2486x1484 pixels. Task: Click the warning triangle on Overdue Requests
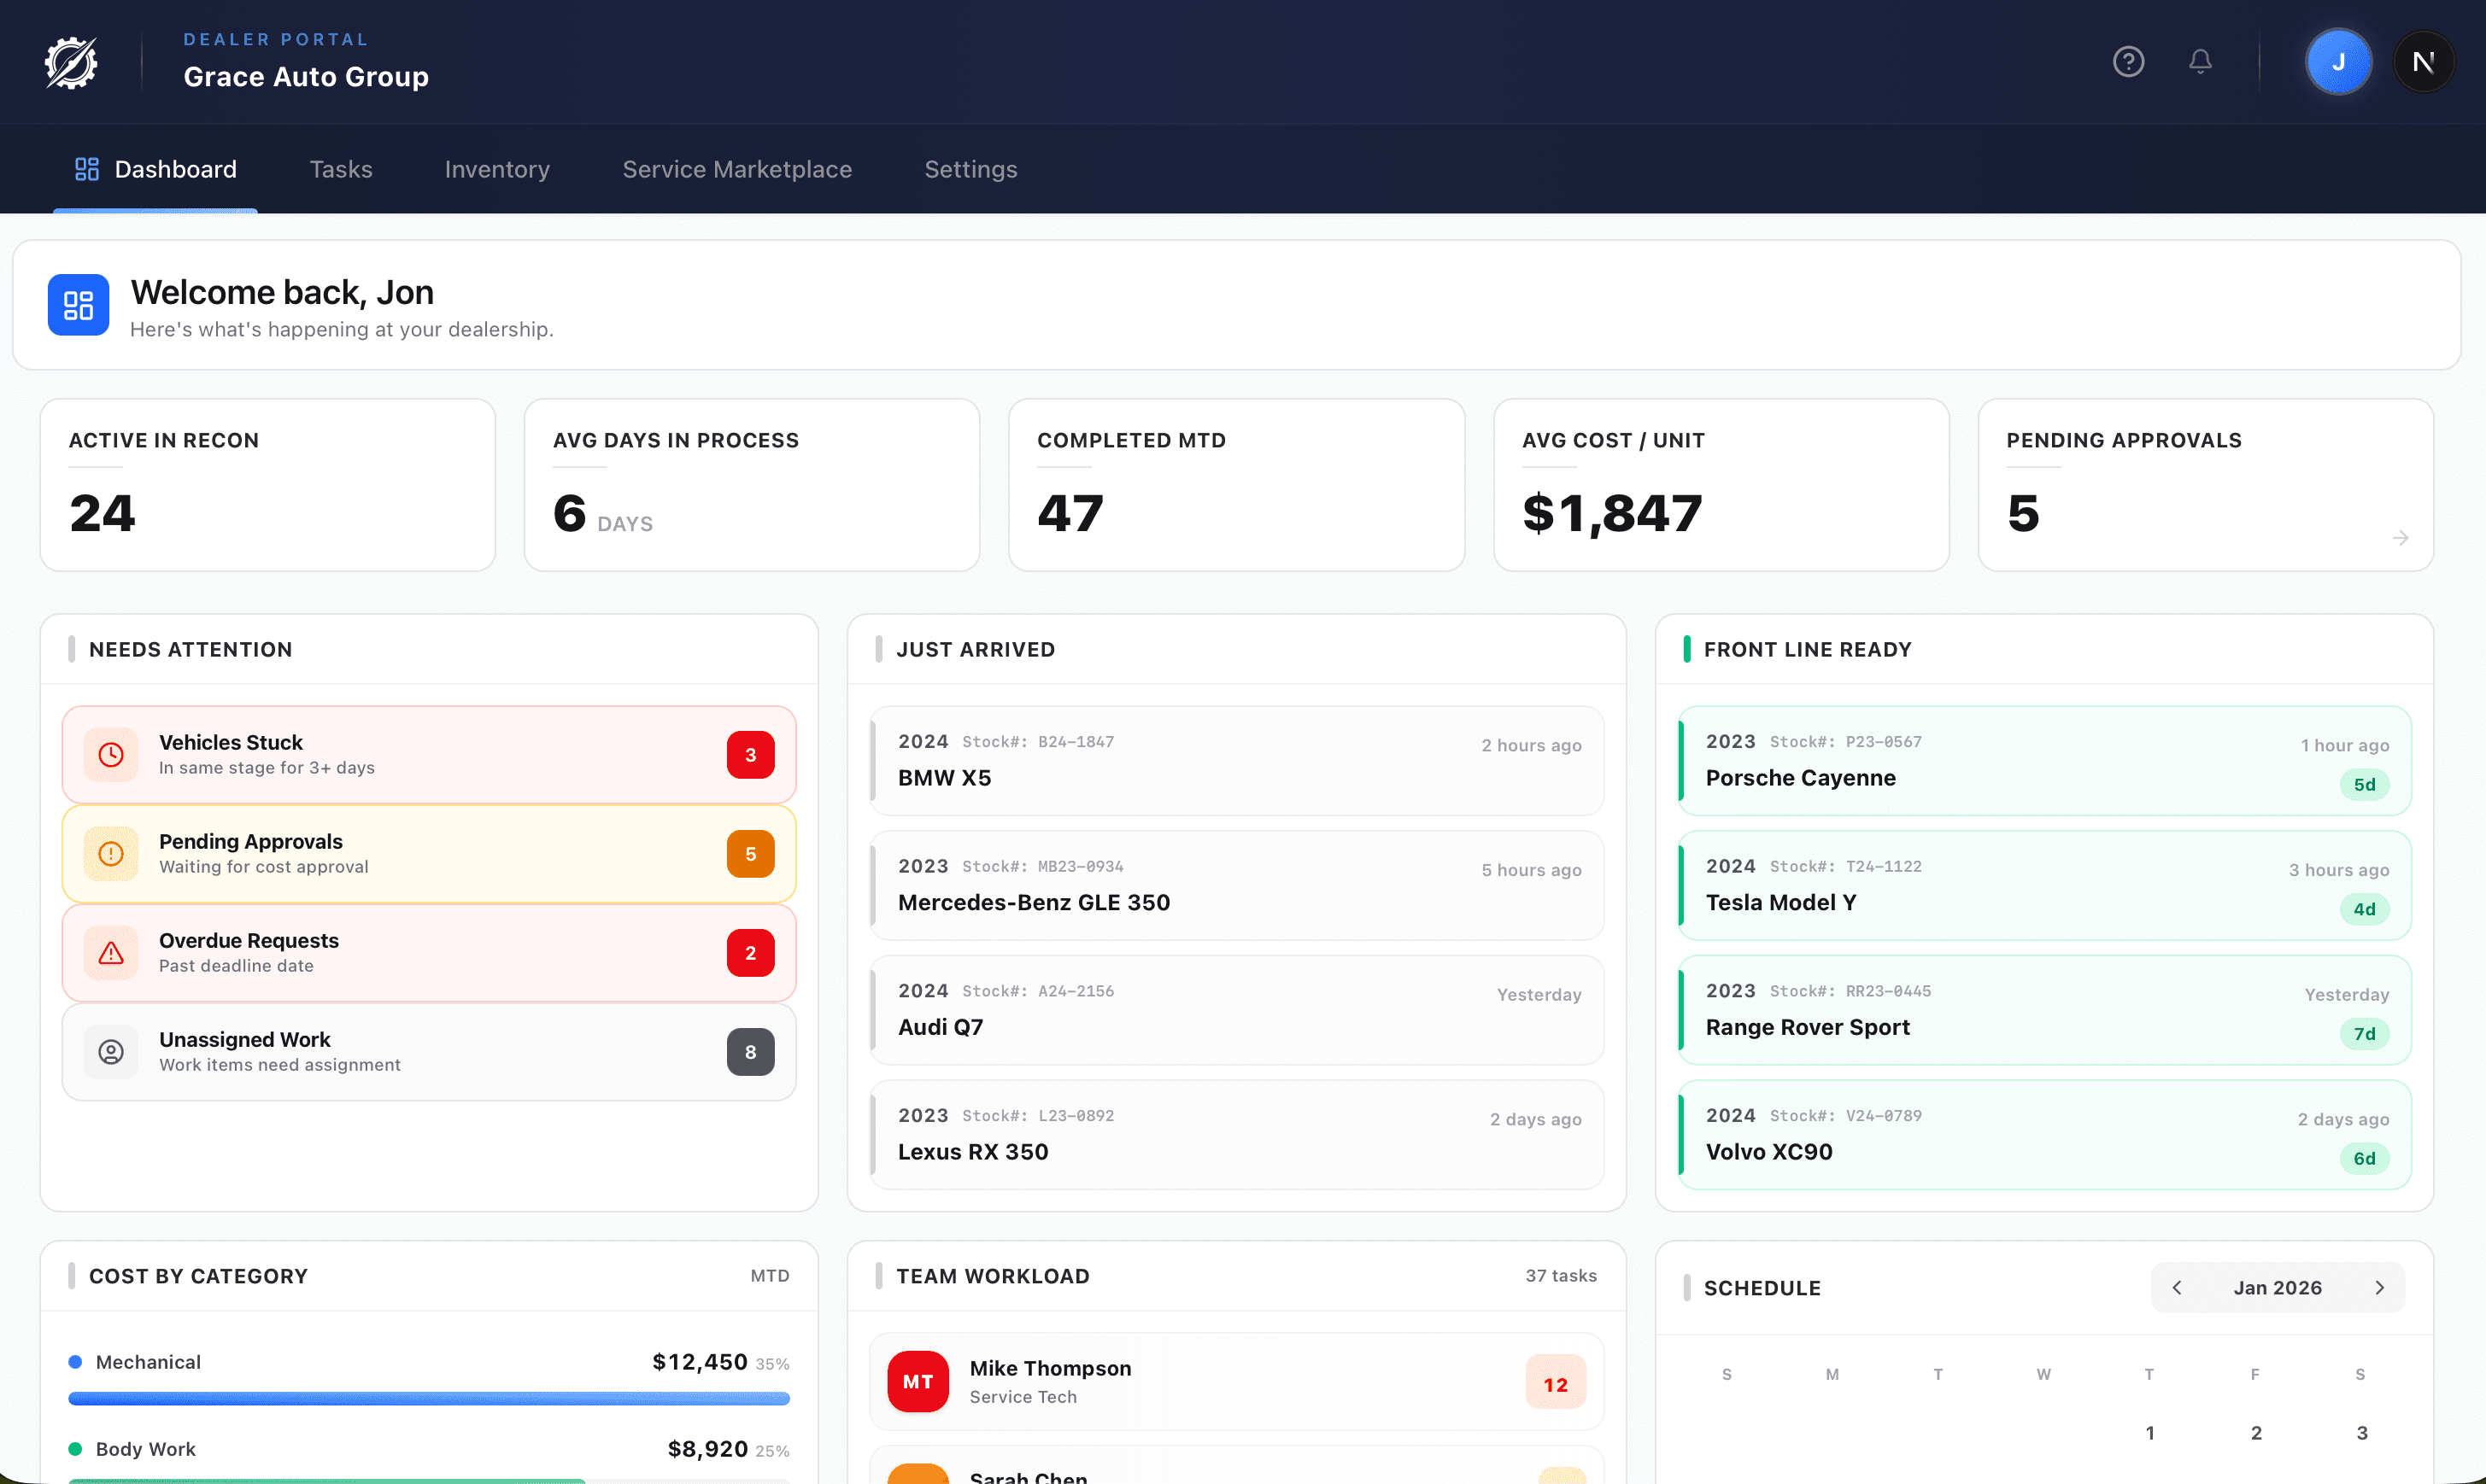(x=111, y=953)
